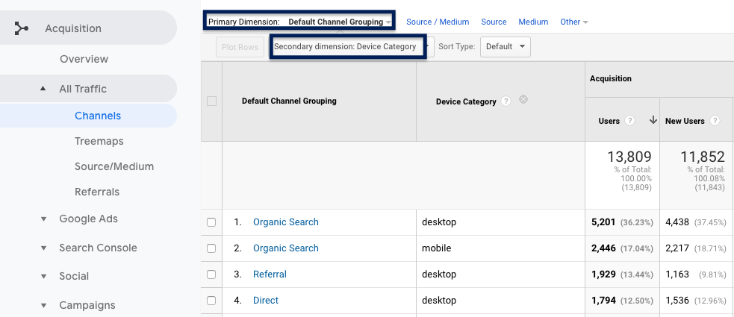
Task: Click the Users column sort arrow
Action: 653,121
